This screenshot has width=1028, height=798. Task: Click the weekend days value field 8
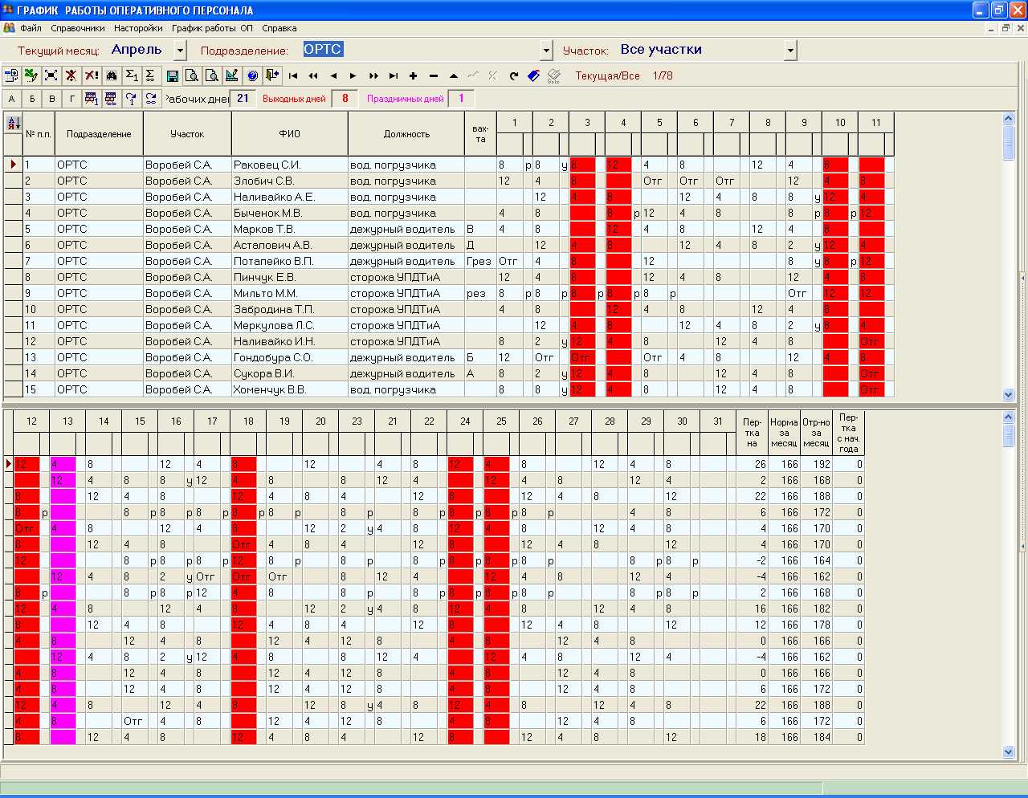click(345, 99)
